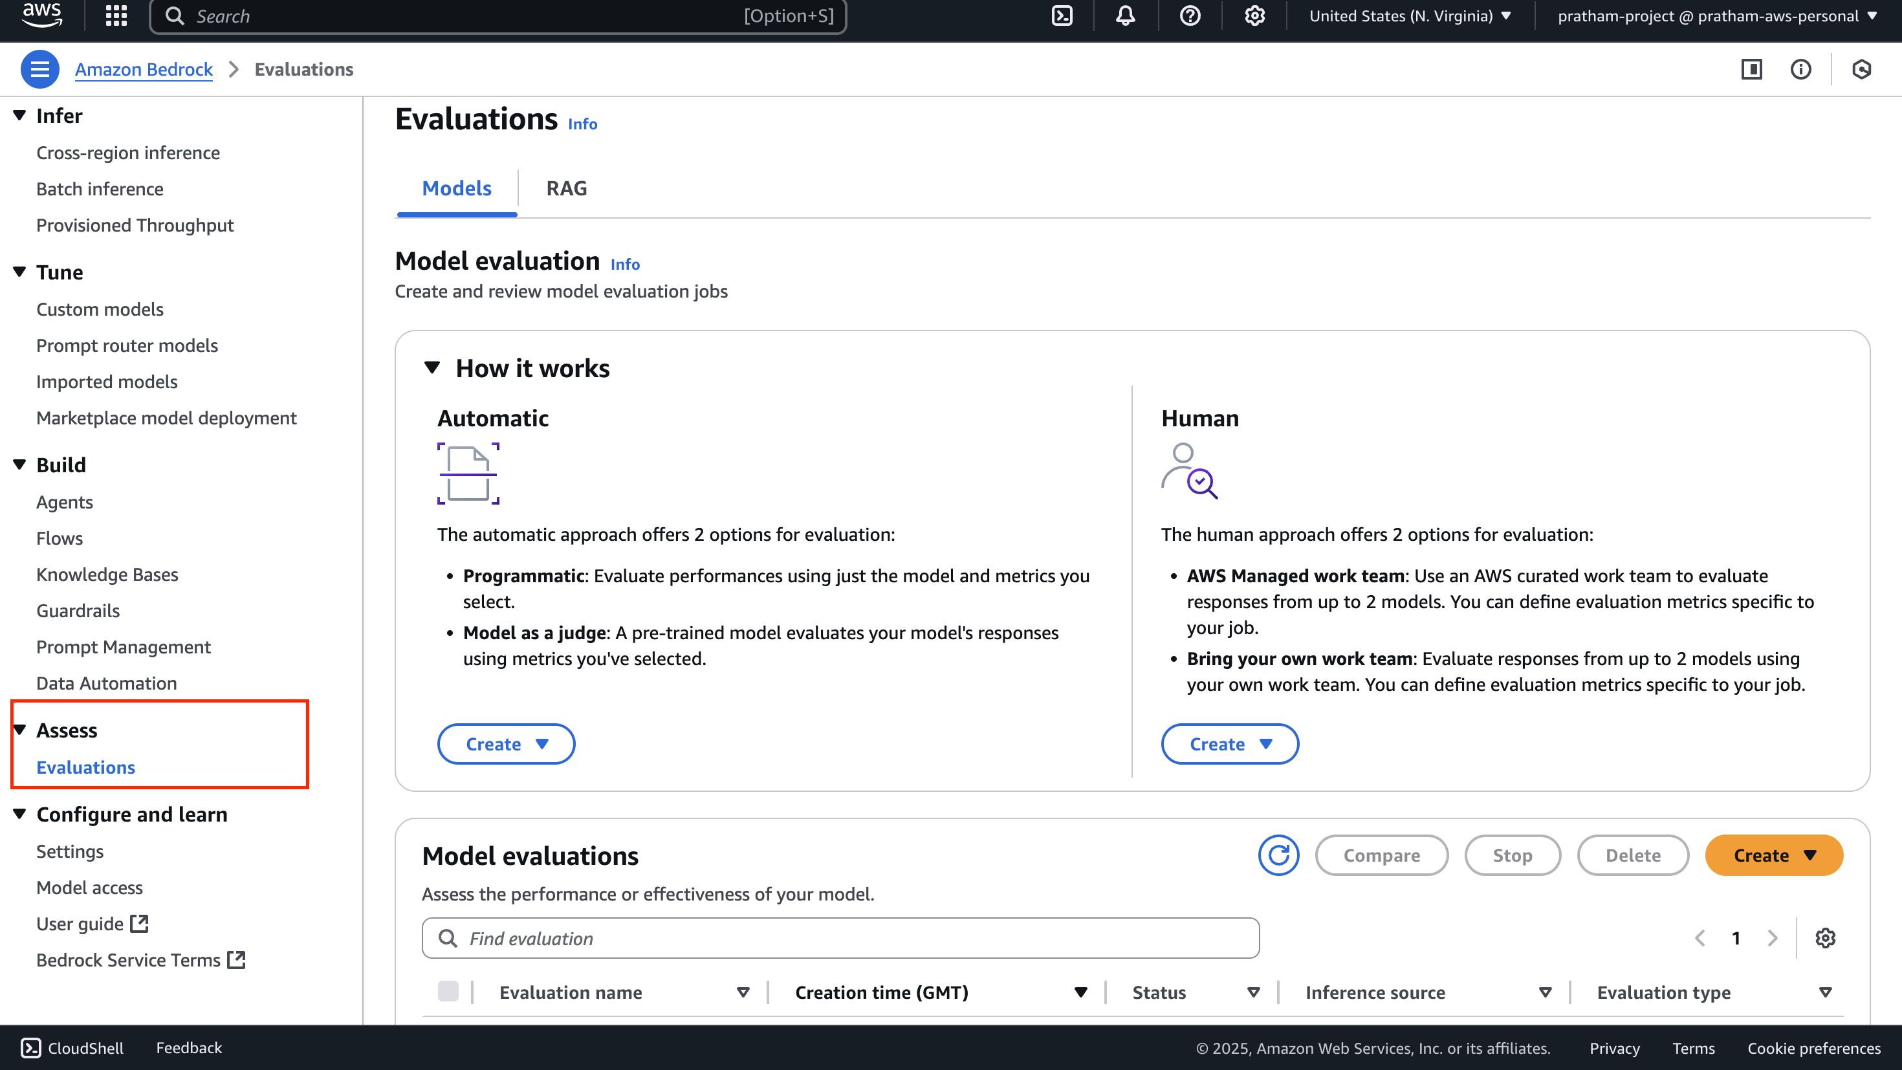
Task: Collapse the Build navigation section
Action: [x=20, y=464]
